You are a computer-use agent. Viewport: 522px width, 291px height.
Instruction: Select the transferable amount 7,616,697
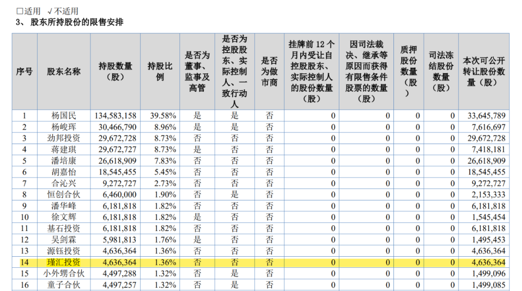[488, 127]
